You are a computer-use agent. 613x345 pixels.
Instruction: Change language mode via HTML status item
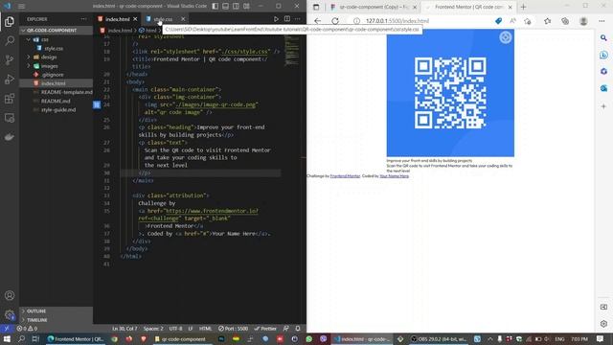point(205,329)
